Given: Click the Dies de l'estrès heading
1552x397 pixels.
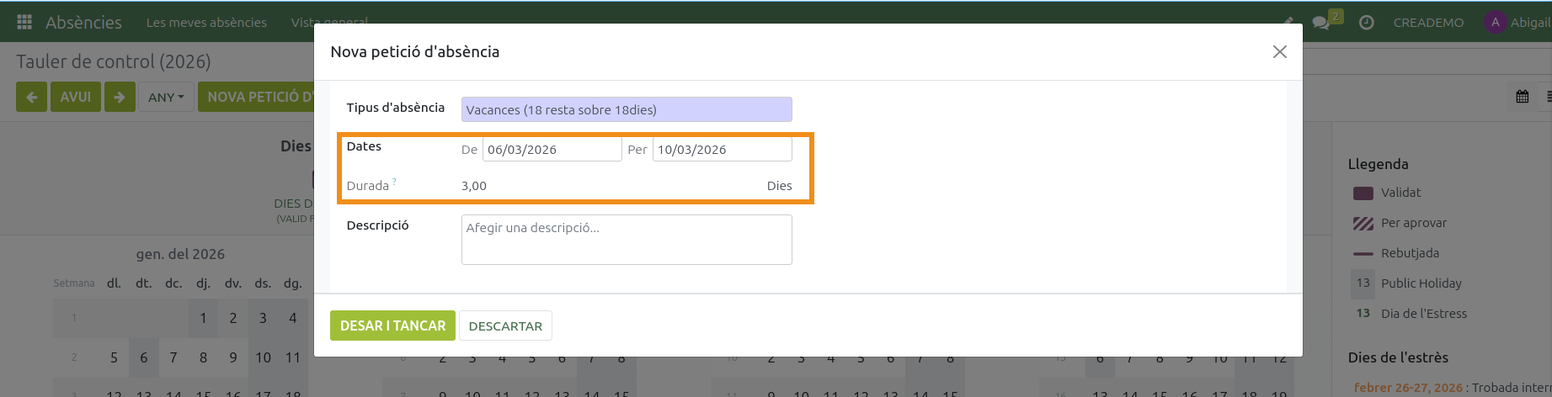Looking at the screenshot, I should point(1398,357).
